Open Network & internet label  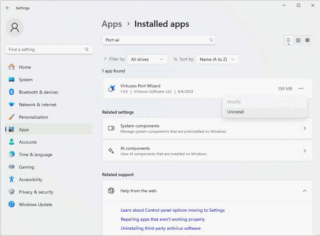click(38, 105)
